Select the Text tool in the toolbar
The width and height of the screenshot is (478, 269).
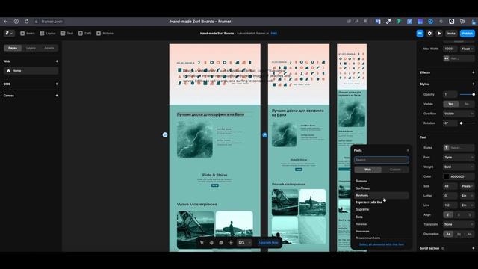click(x=66, y=33)
